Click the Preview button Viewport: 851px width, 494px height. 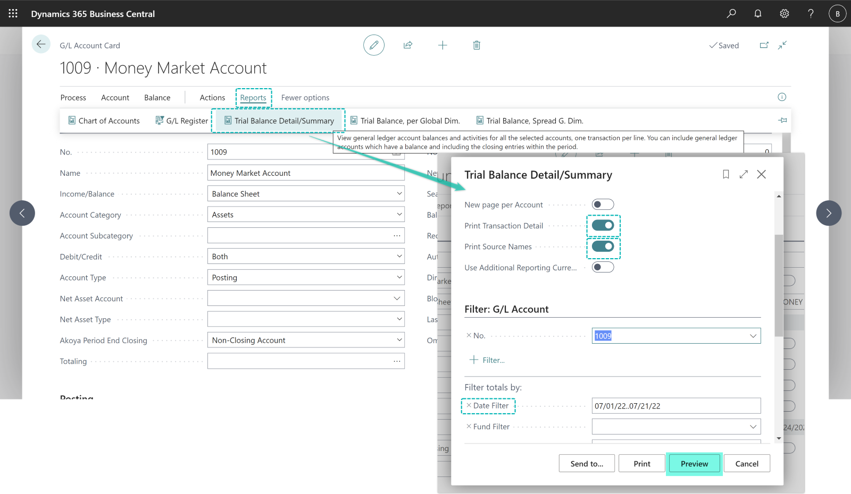pyautogui.click(x=694, y=464)
